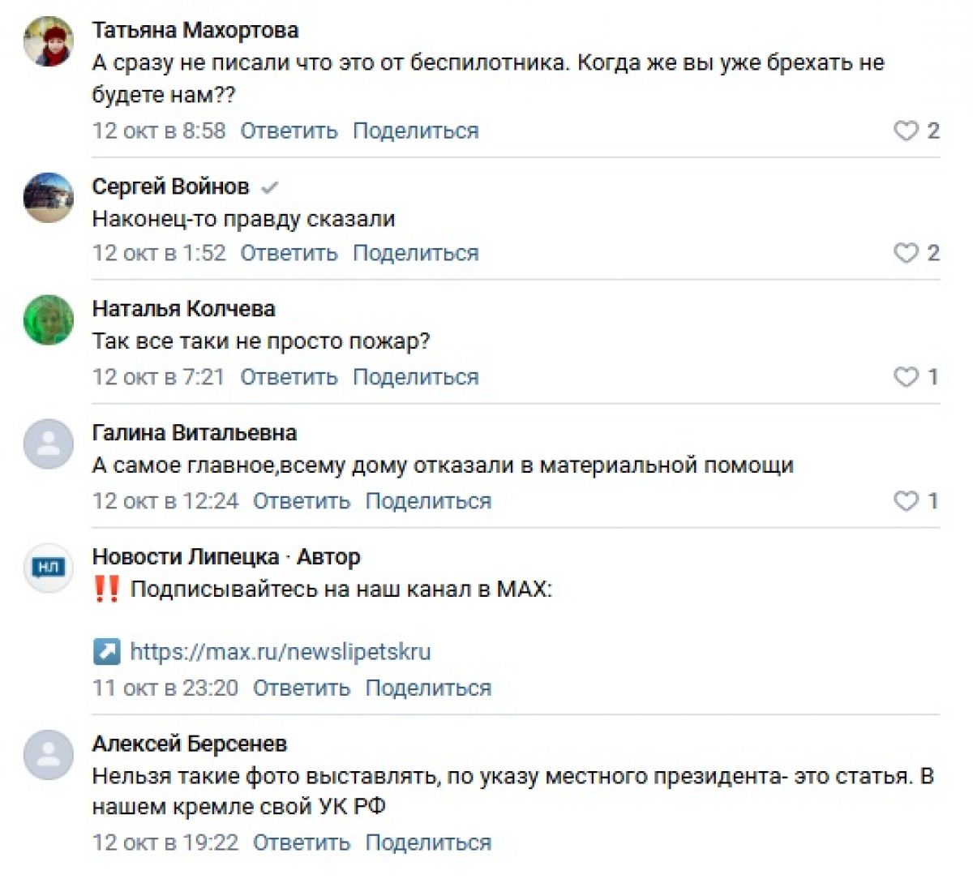Screen dimensions: 973x879
Task: Share Сергей Войнов's comment via Поделиться
Action: pos(415,253)
